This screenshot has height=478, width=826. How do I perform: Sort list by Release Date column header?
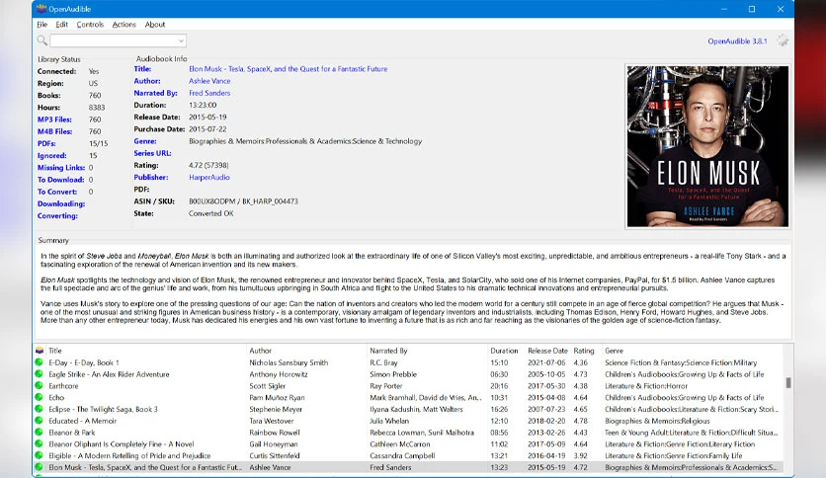click(x=547, y=351)
